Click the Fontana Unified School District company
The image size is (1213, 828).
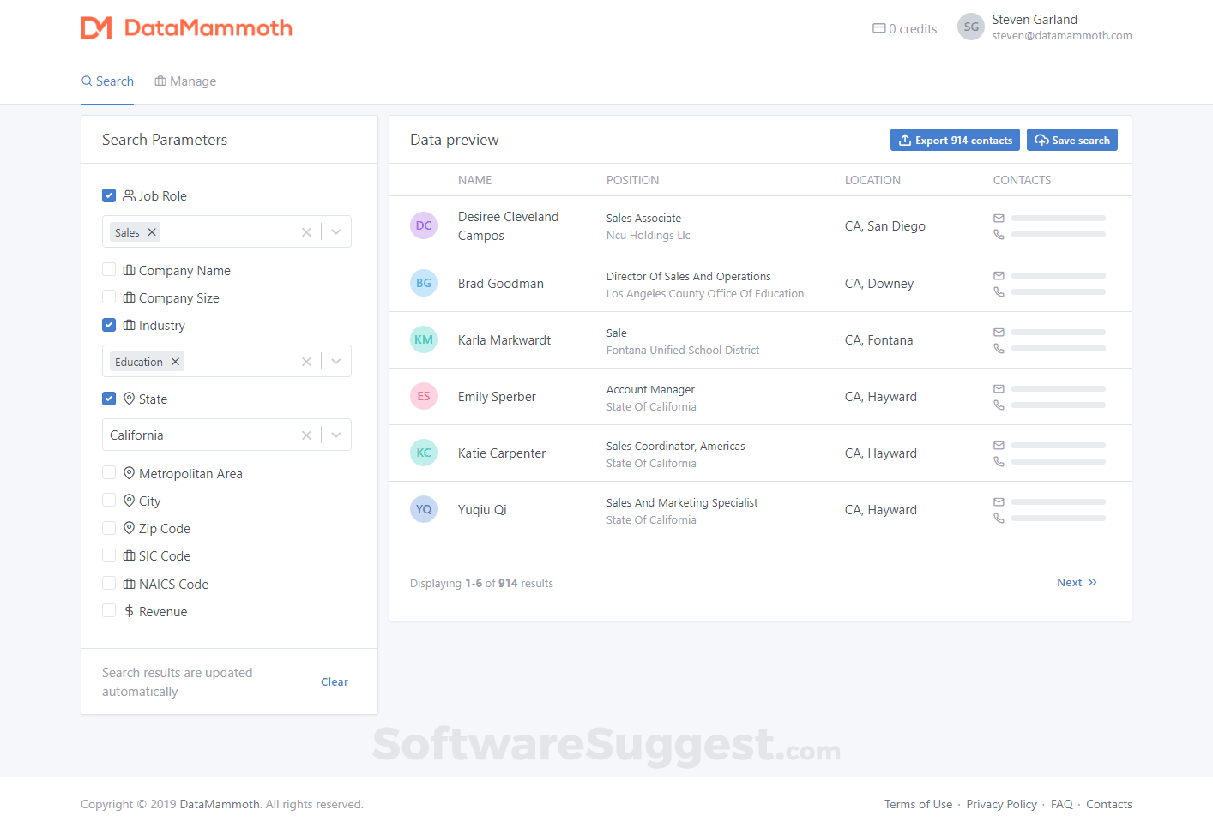683,351
